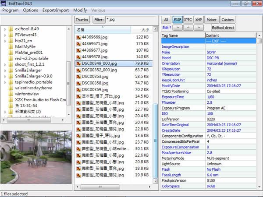Viewport: 263px width, 197px height.
Task: Select the ColorSpace tag row
Action: point(209,186)
